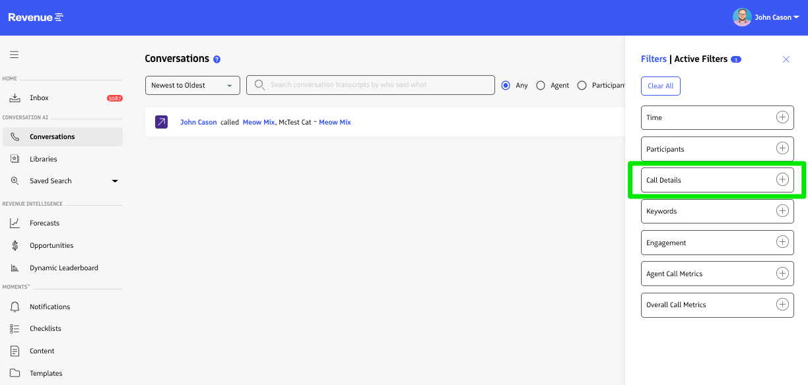Open the Meow Mix link after 'called'
The height and width of the screenshot is (385, 808).
[x=258, y=122]
